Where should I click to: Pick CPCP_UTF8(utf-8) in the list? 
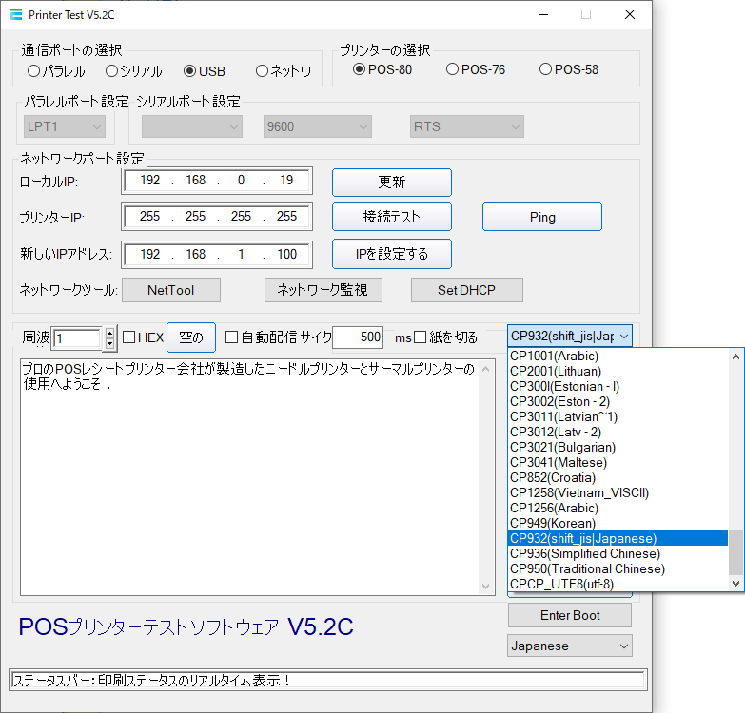tap(561, 584)
